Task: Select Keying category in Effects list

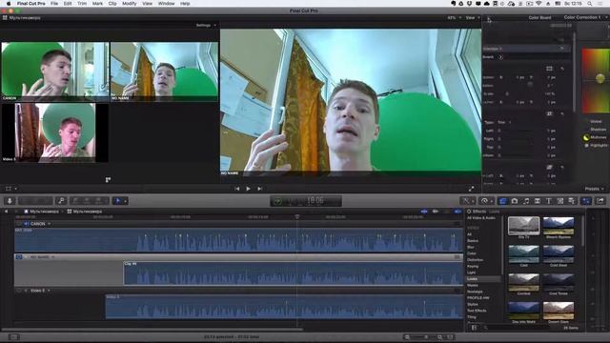Action: point(473,267)
